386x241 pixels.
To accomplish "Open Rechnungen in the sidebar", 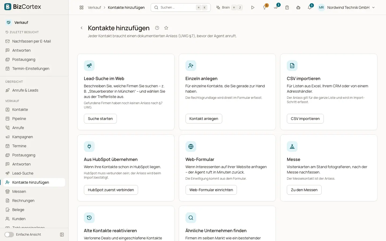I will [x=34, y=201].
